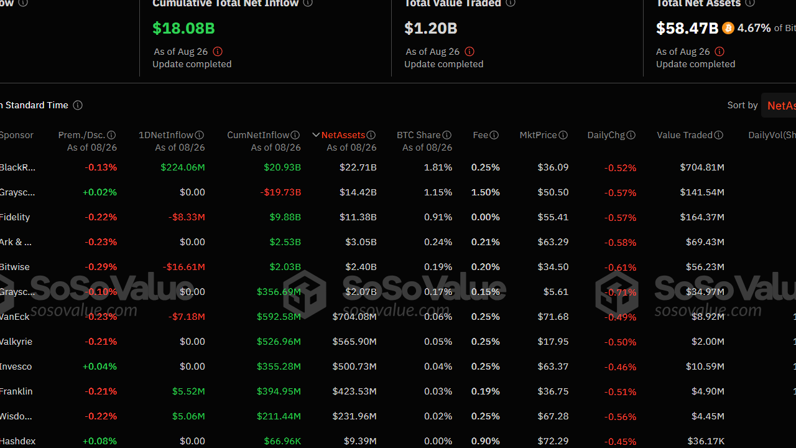Screen dimensions: 796x448
Task: Sort table by CumNetInflow column
Action: point(258,135)
